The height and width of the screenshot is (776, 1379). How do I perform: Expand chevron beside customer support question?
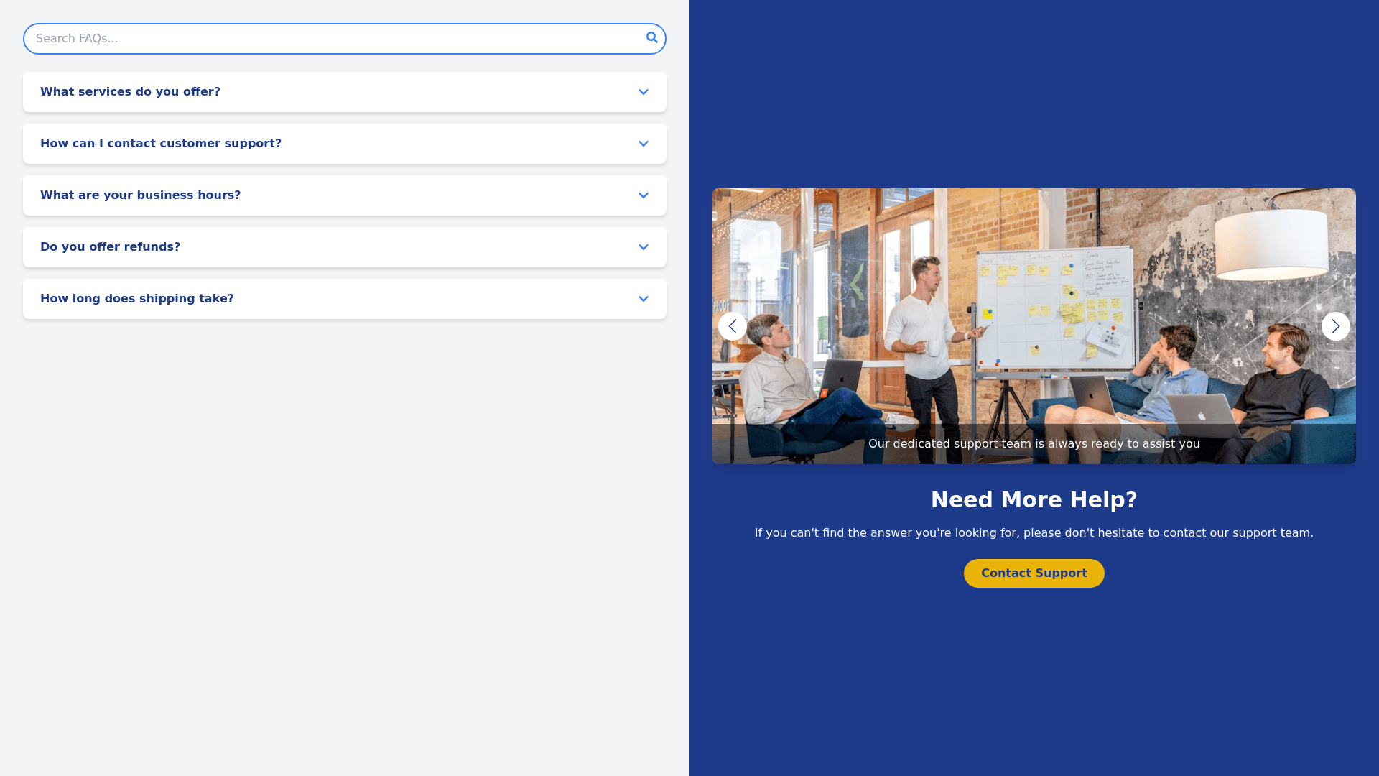point(643,144)
